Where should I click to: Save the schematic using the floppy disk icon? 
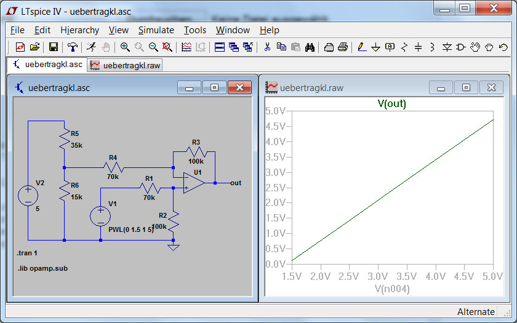click(54, 47)
